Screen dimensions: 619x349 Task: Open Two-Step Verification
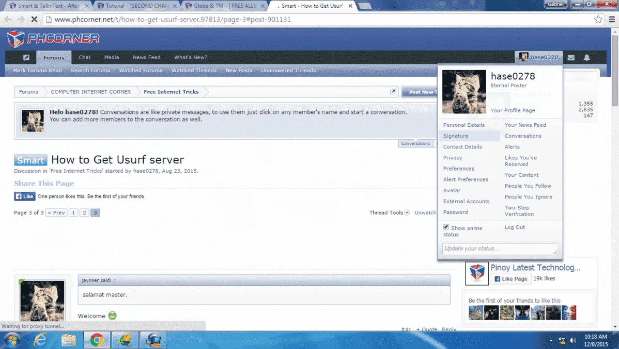519,211
